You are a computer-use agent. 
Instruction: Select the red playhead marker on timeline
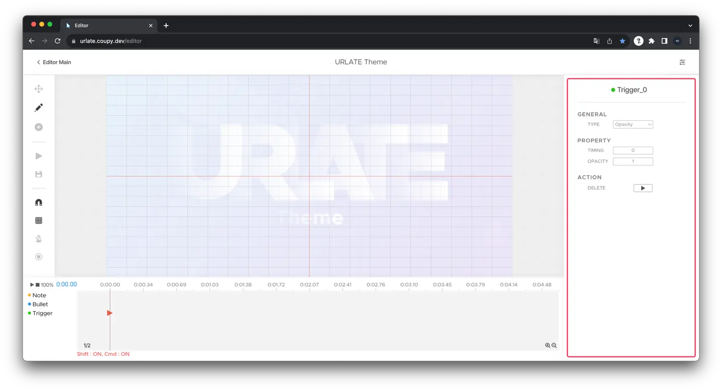point(109,313)
